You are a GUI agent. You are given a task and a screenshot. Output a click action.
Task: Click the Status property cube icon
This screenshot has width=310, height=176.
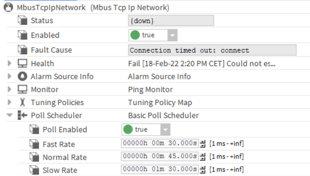22,20
